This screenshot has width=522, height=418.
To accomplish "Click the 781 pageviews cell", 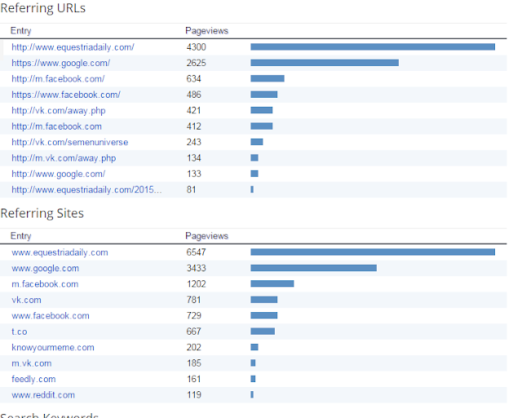I will pos(194,300).
